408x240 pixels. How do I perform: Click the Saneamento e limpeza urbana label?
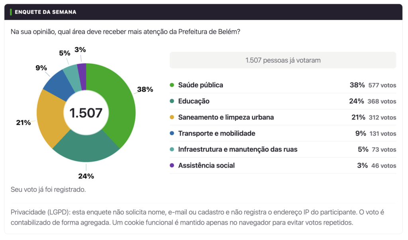pos(226,117)
